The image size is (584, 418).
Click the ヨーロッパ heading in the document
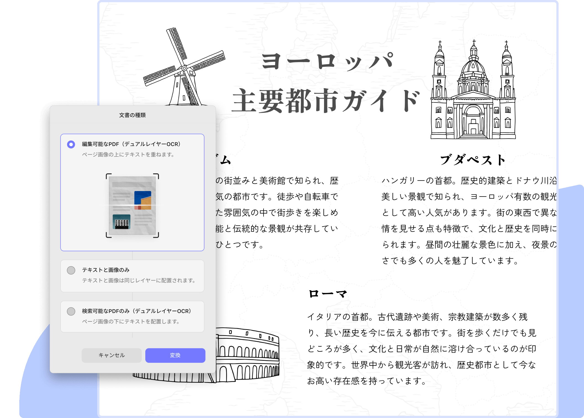point(328,61)
